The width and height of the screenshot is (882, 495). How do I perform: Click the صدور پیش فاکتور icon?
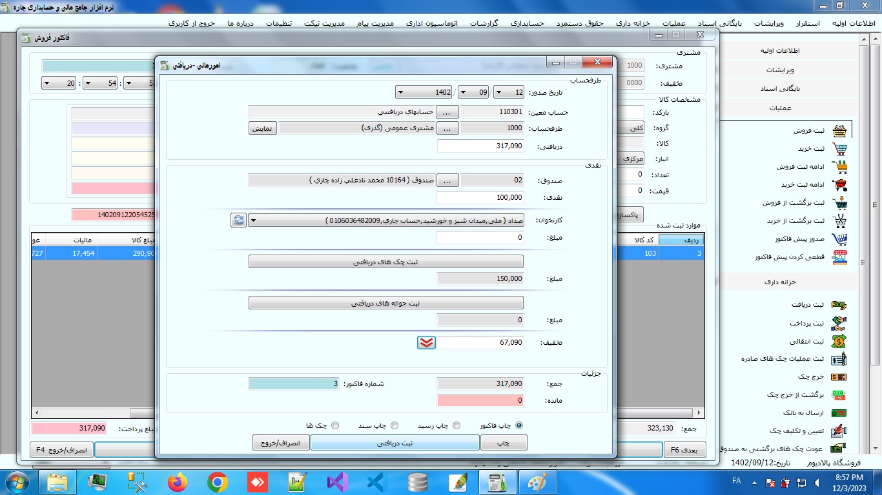[839, 239]
